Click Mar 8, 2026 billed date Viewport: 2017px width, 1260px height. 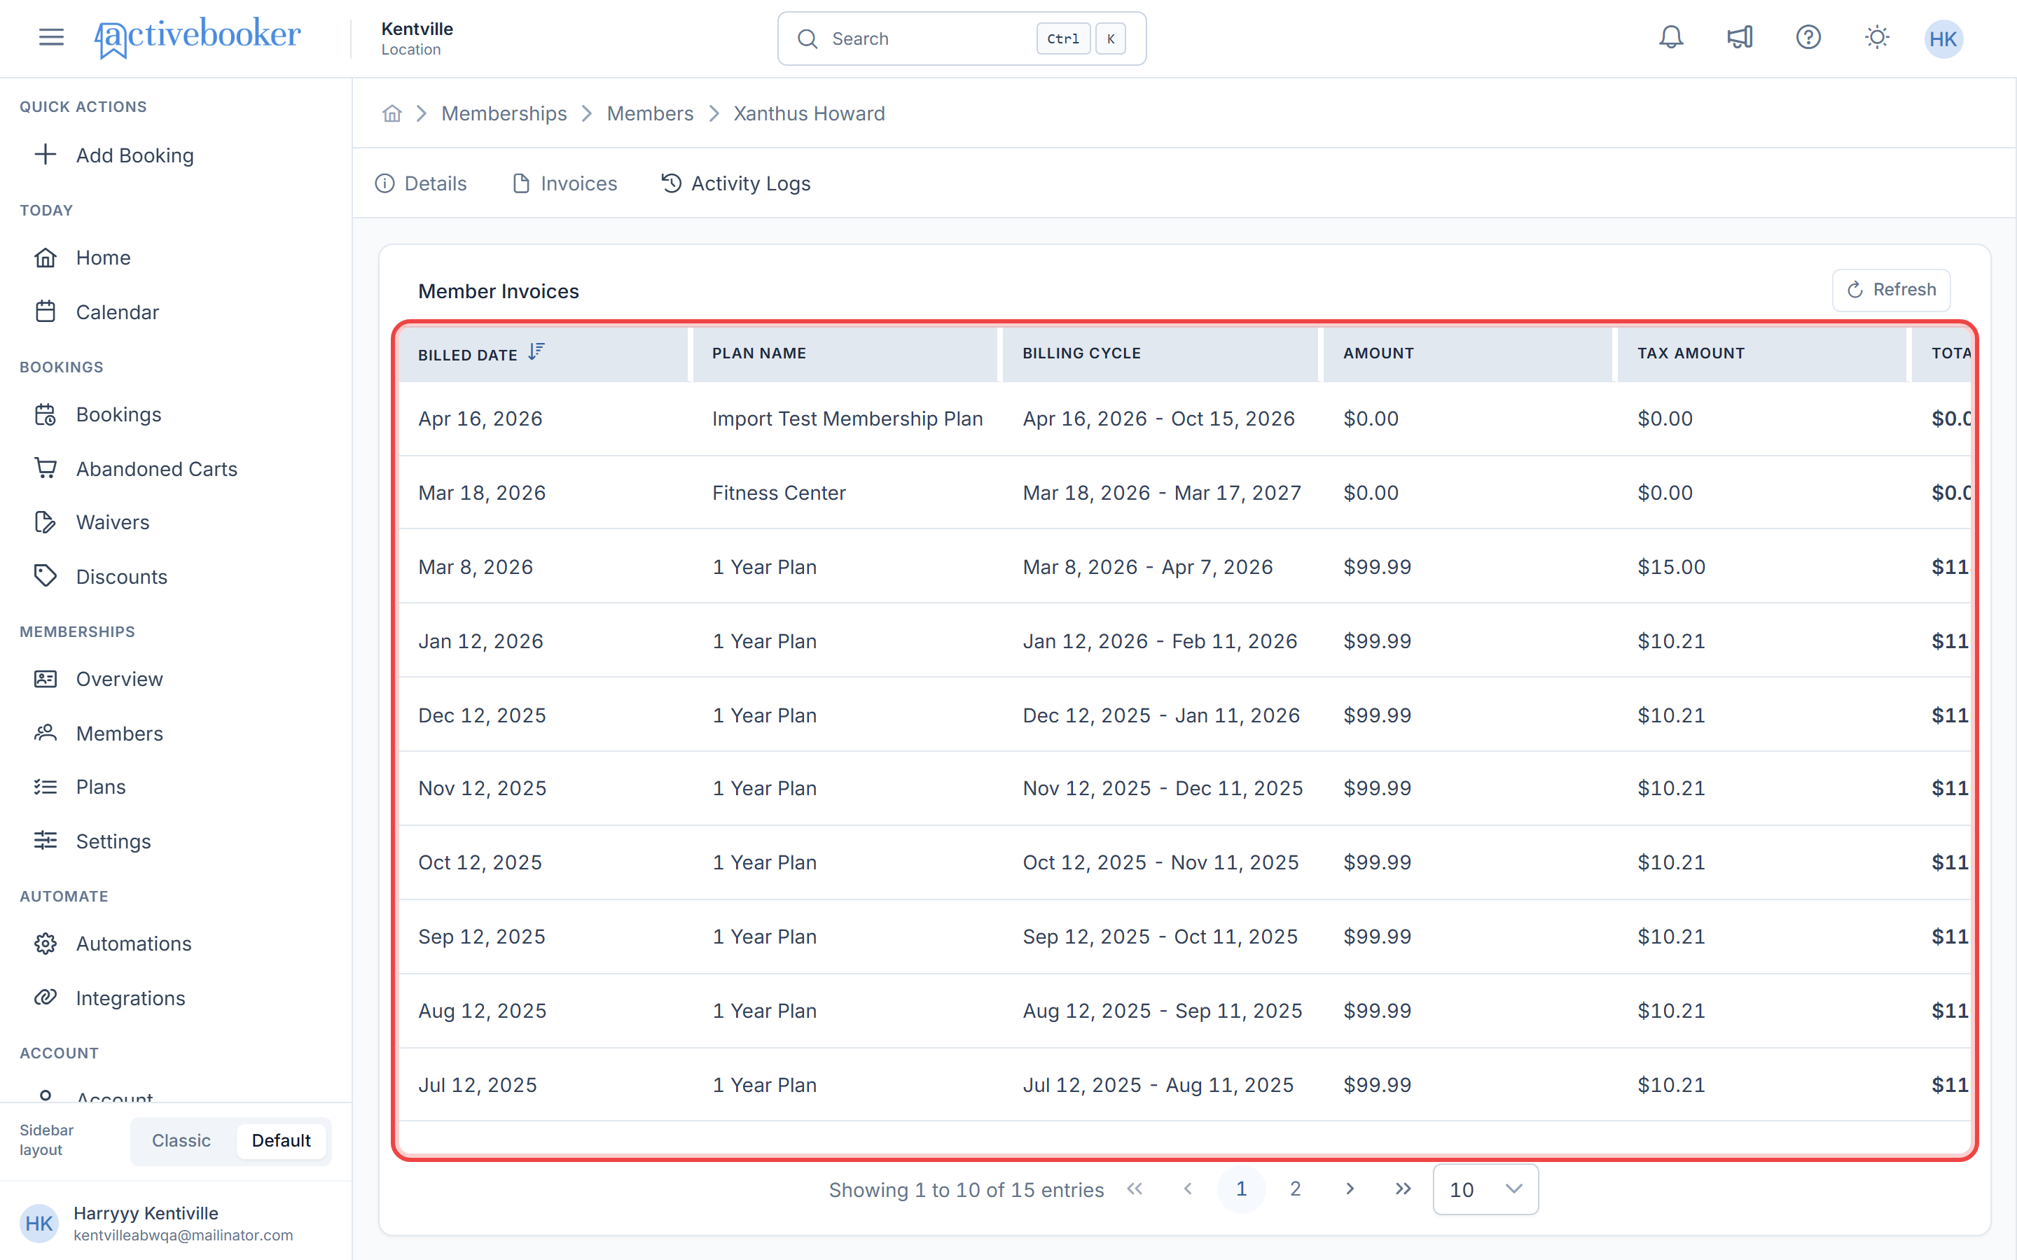[x=476, y=567]
